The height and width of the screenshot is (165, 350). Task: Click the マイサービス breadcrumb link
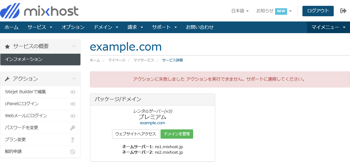[x=144, y=60]
